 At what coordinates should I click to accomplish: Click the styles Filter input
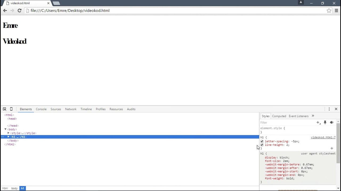pyautogui.click(x=287, y=123)
